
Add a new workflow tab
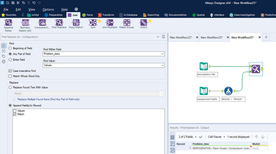266,37
